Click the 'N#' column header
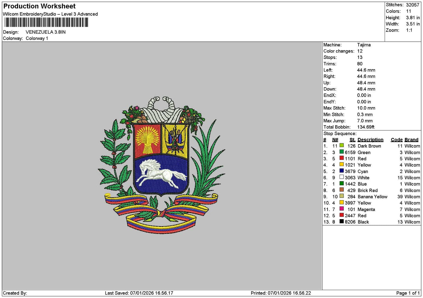Screen dimensions: 423x298 click(x=335, y=140)
